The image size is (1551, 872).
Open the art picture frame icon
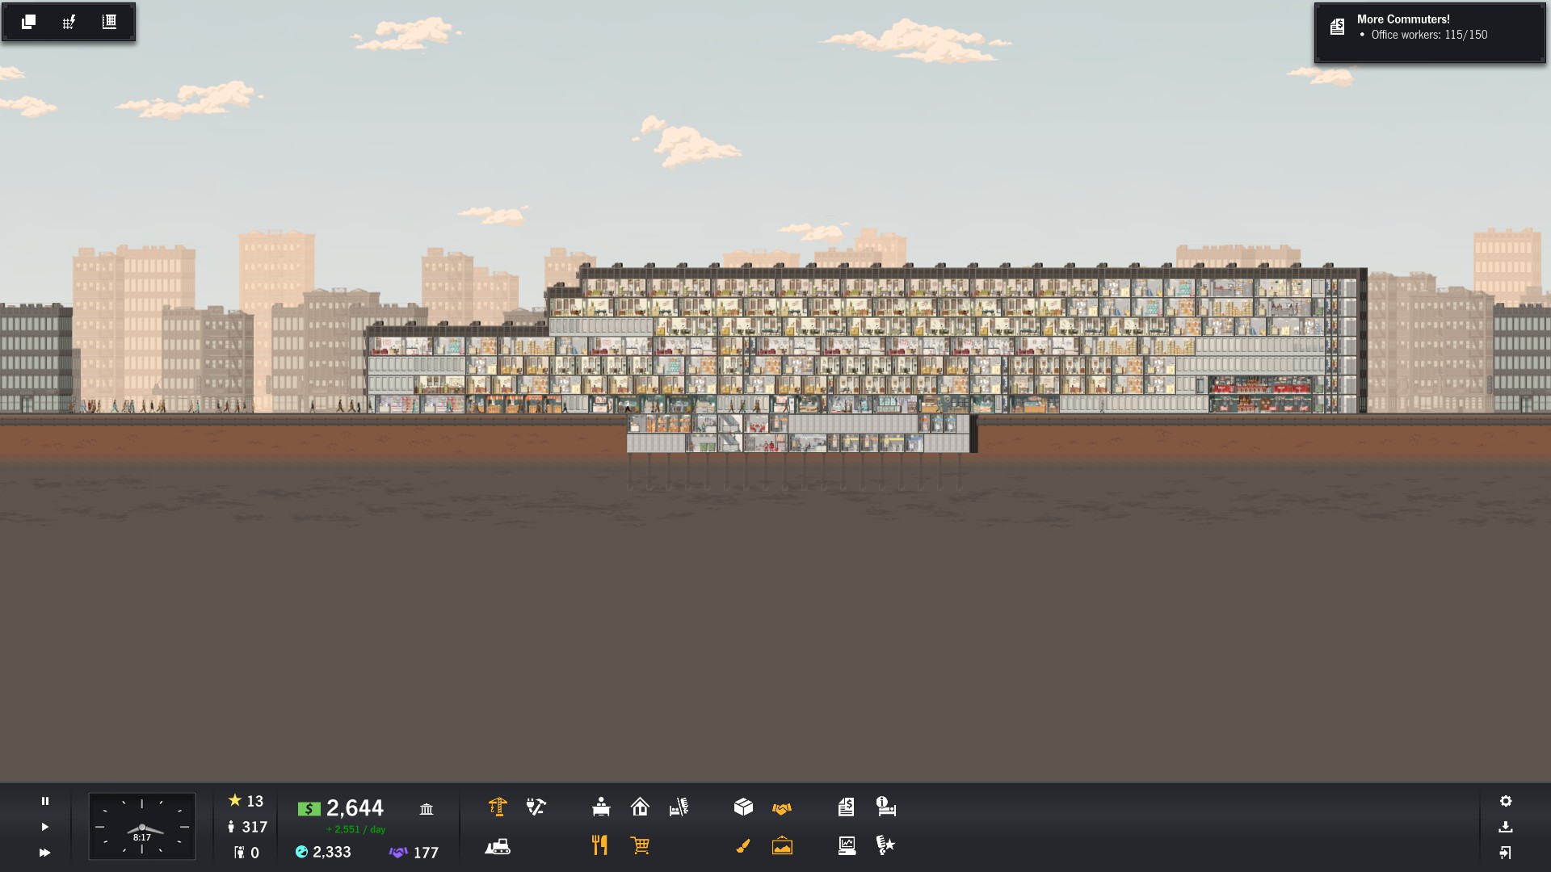point(782,845)
